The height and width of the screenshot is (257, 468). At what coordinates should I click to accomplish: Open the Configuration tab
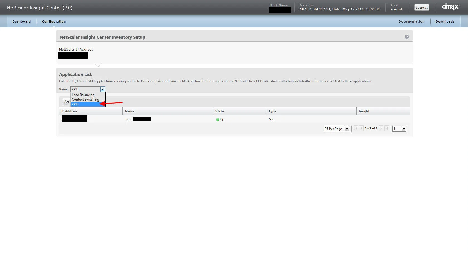(54, 21)
